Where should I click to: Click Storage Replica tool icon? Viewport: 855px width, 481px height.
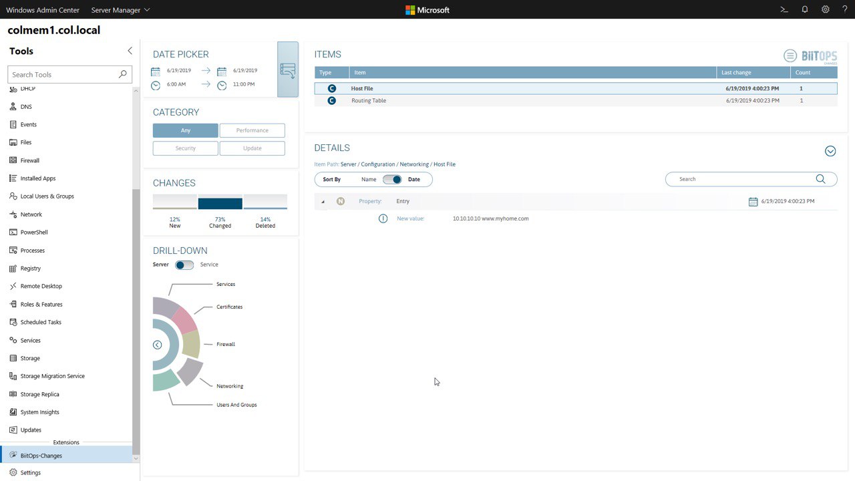13,394
